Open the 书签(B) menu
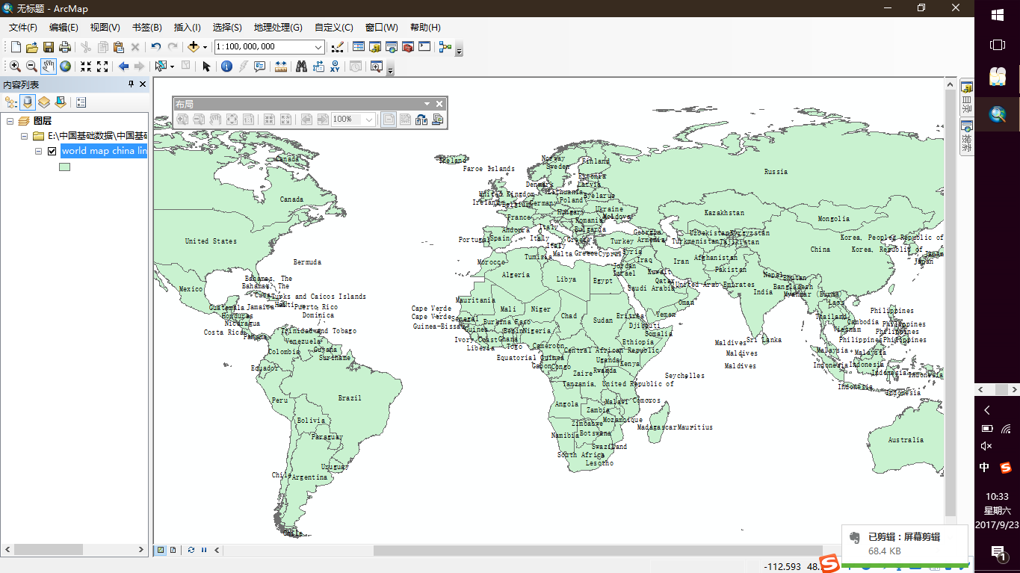This screenshot has height=573, width=1020. coord(146,28)
